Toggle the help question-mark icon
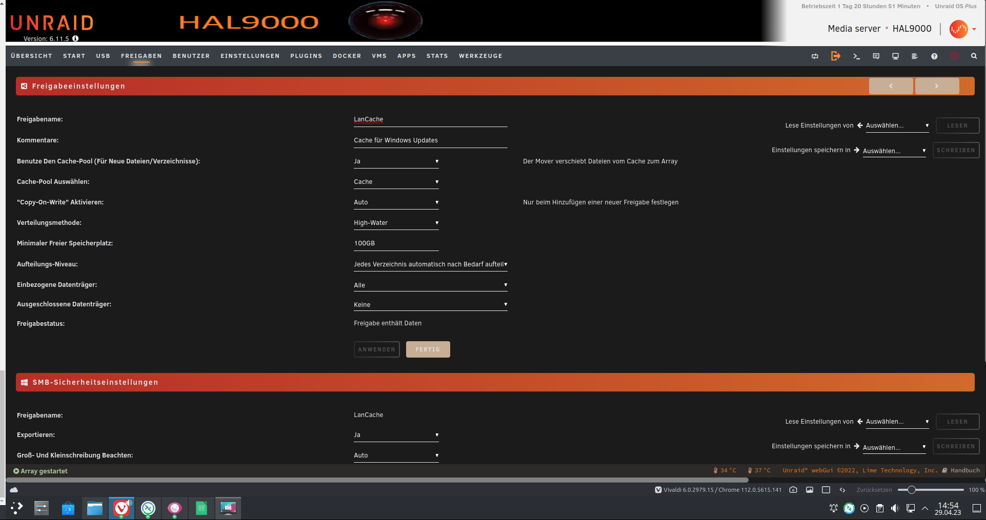Image resolution: width=986 pixels, height=520 pixels. [x=934, y=56]
